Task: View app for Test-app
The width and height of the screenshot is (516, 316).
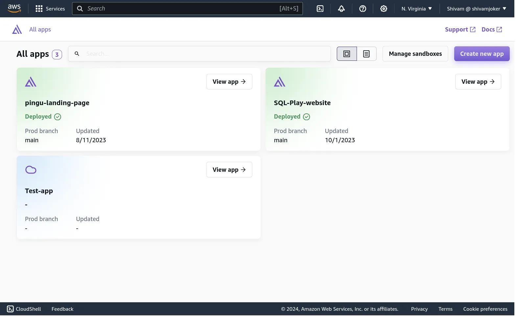Action: tap(229, 170)
